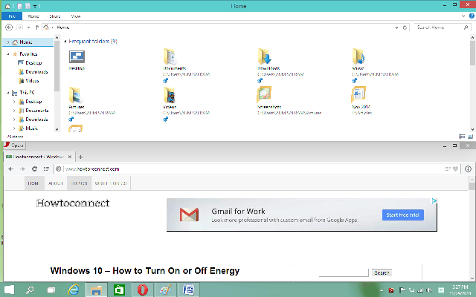Select the Howtoconnect browser tab
The image size is (476, 297).
tap(39, 157)
